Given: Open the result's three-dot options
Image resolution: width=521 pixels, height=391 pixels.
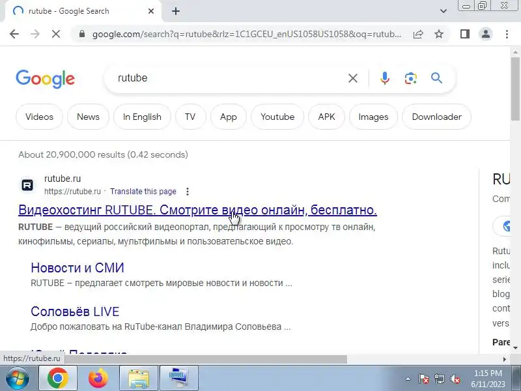Looking at the screenshot, I should point(188,192).
